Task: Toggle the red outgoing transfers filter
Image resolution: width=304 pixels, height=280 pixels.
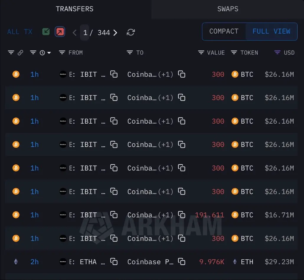Action: click(x=60, y=32)
